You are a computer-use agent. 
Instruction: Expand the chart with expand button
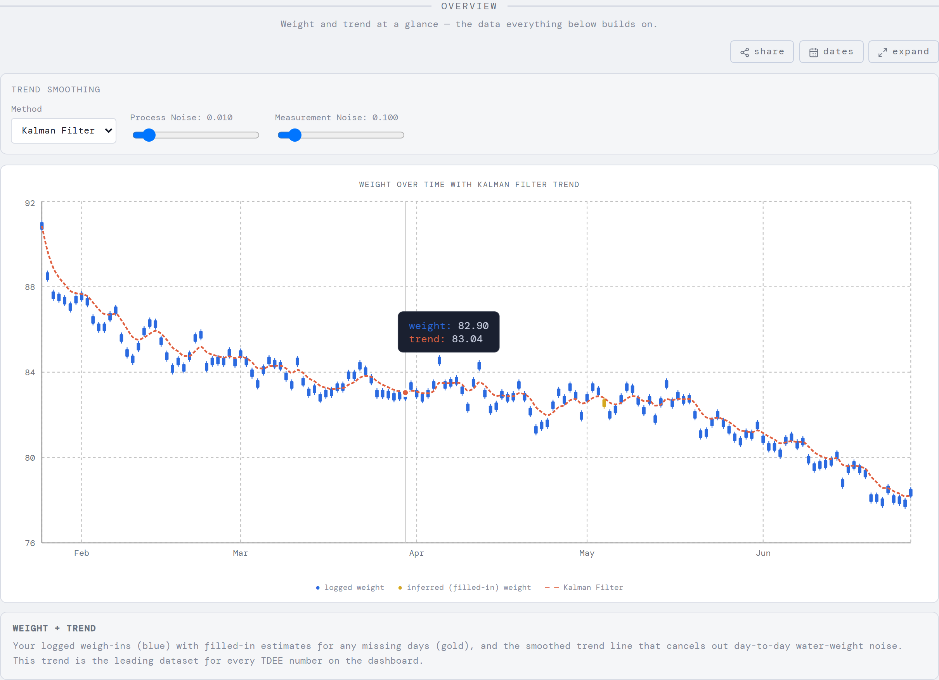tap(903, 52)
